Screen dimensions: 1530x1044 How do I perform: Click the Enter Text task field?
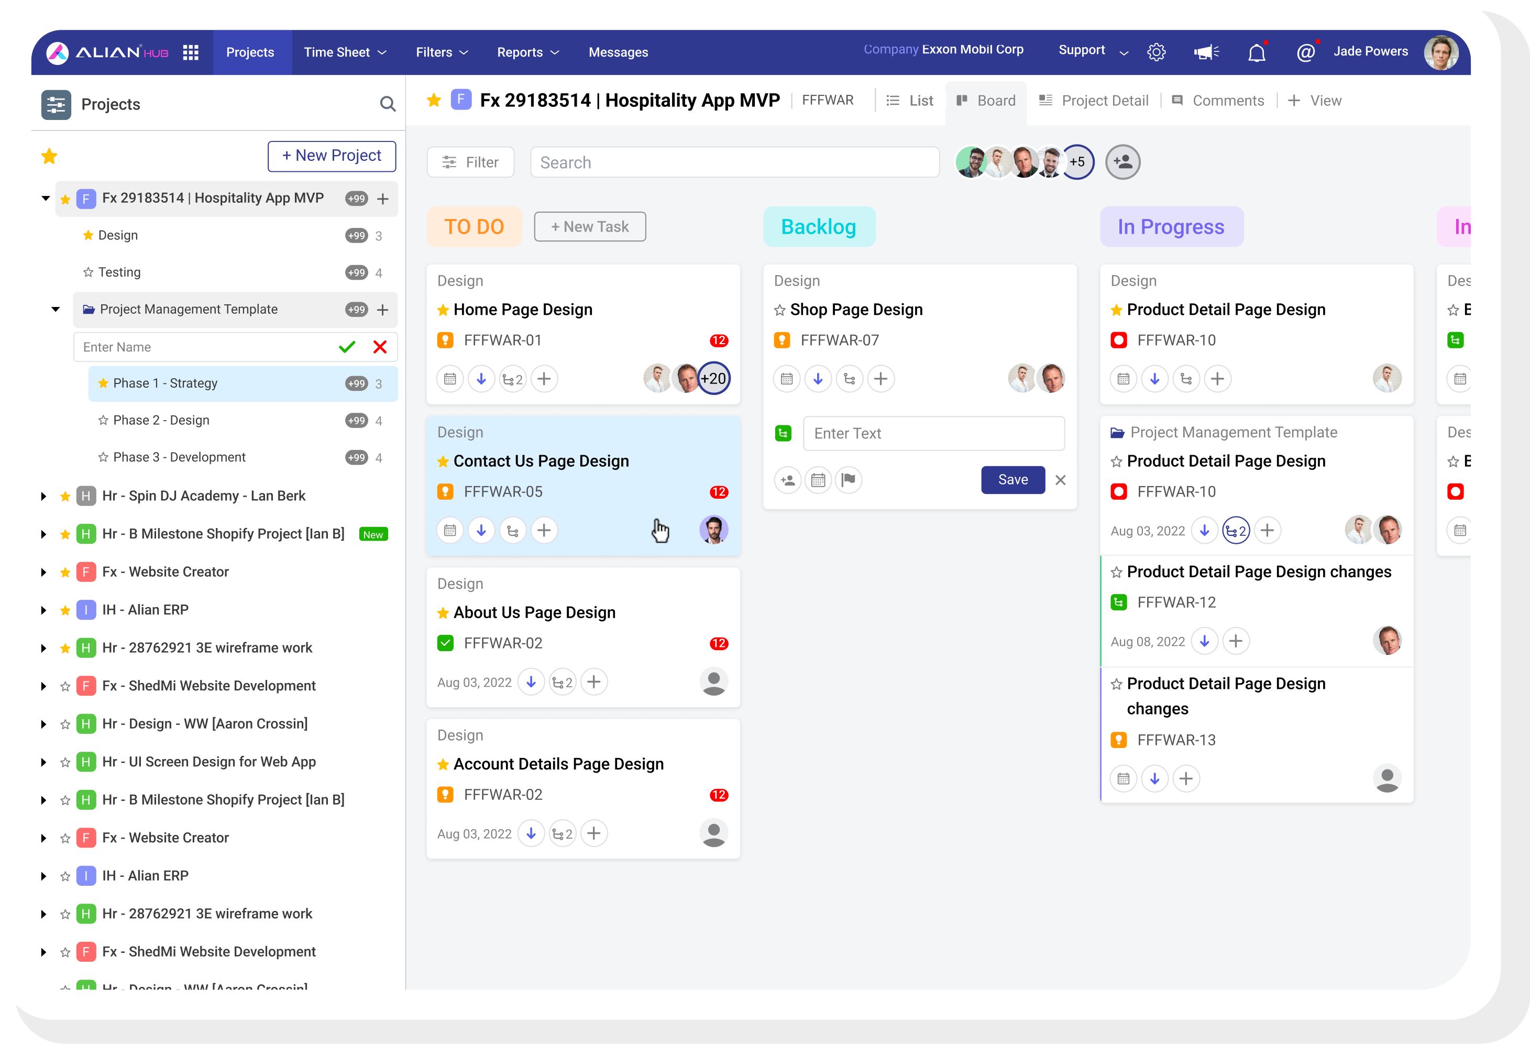coord(933,433)
